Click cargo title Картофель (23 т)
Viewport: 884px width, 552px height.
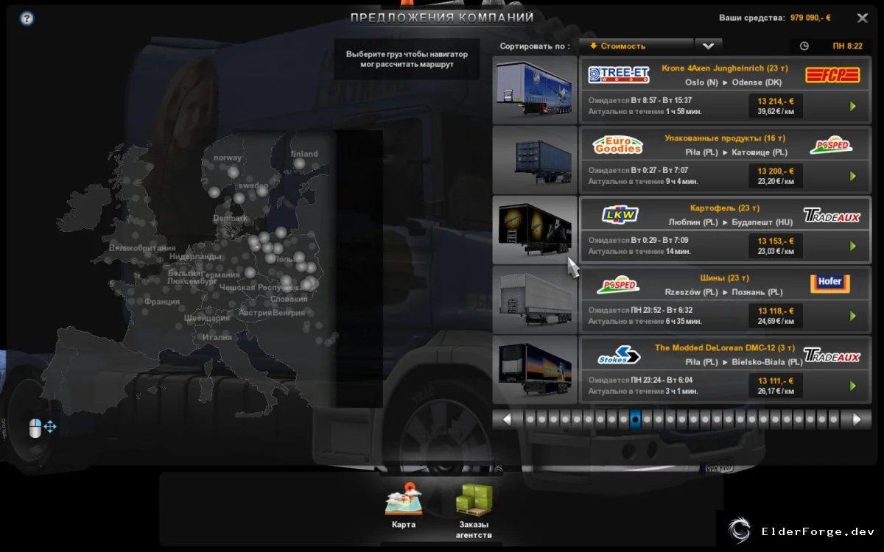click(x=725, y=208)
